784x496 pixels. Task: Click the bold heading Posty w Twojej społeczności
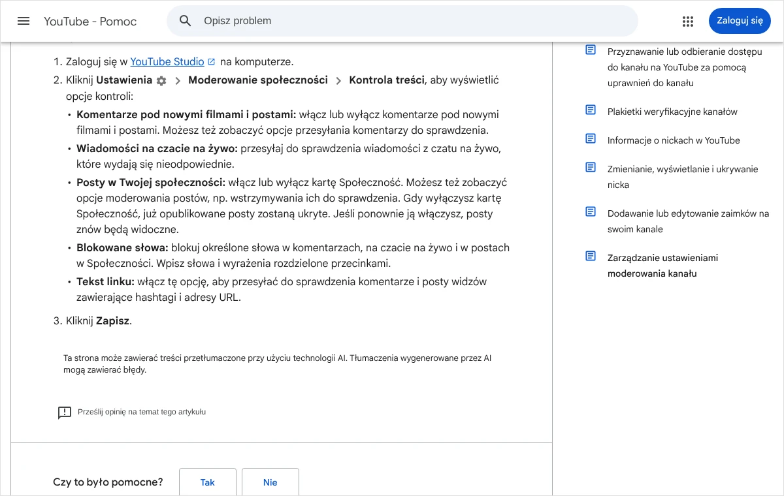coord(151,182)
